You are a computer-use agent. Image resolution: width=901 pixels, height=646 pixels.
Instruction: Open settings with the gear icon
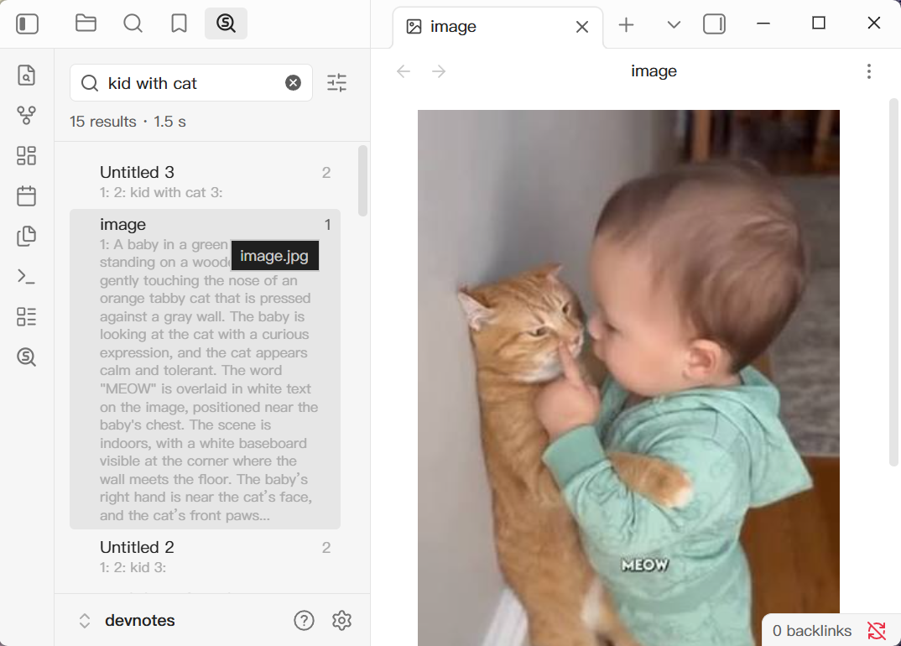pyautogui.click(x=342, y=621)
